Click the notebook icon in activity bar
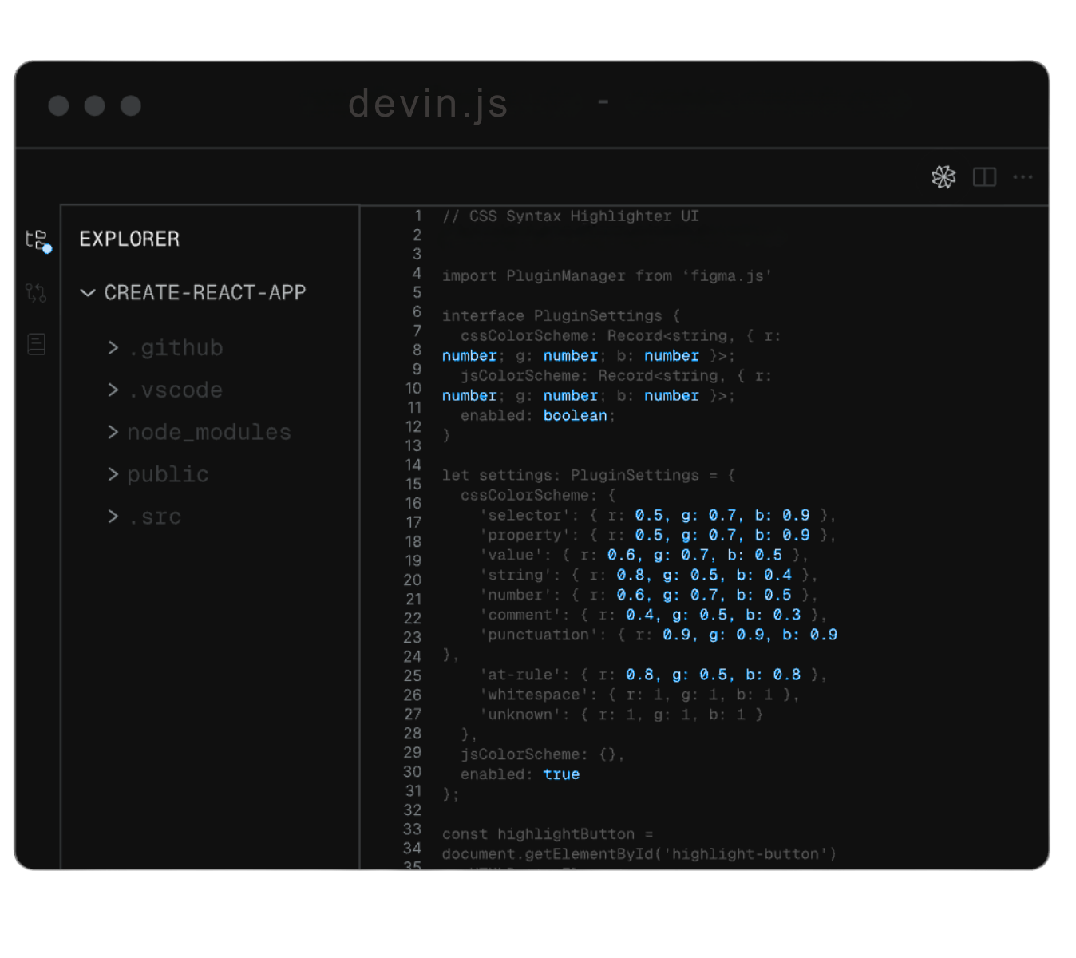The image size is (1076, 958). (x=36, y=344)
